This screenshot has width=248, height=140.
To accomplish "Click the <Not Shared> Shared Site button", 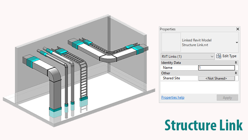I will pyautogui.click(x=216, y=78).
